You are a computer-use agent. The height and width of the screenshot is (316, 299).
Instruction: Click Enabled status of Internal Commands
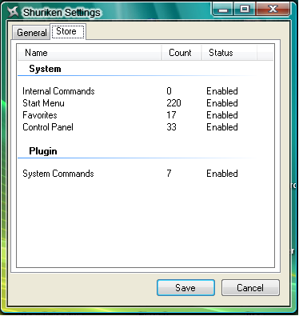[222, 91]
